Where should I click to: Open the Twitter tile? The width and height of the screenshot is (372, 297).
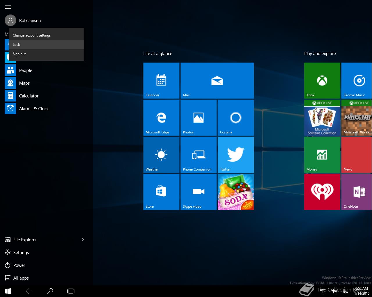click(x=235, y=155)
